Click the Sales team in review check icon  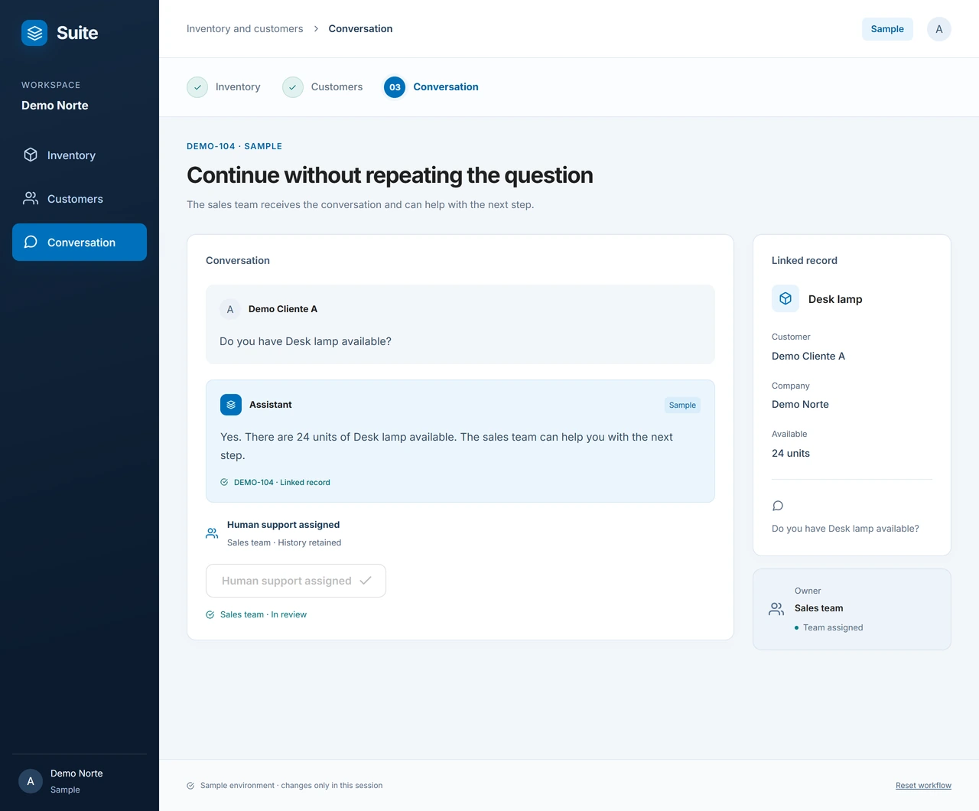pyautogui.click(x=210, y=614)
